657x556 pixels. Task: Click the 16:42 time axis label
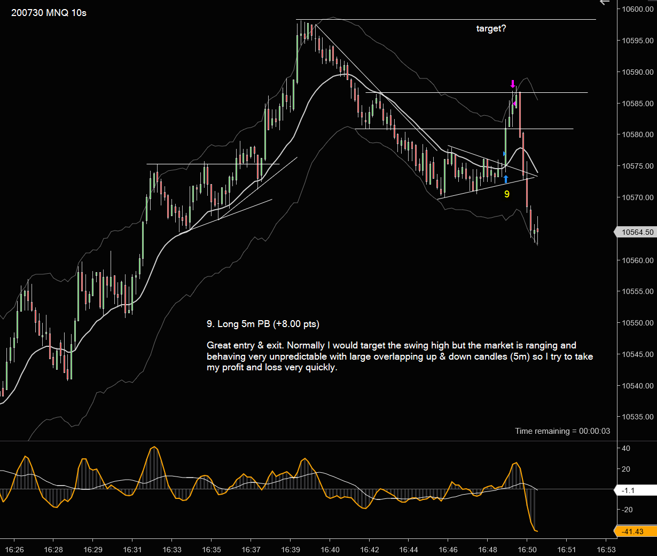click(x=370, y=550)
